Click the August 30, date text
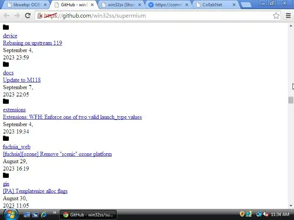This screenshot has height=220, width=294. coord(15,198)
